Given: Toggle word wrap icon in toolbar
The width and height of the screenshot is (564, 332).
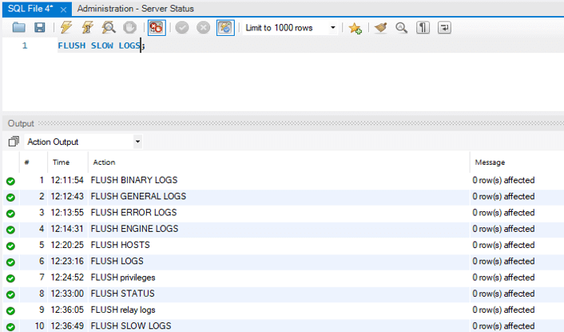Looking at the screenshot, I should (x=445, y=28).
